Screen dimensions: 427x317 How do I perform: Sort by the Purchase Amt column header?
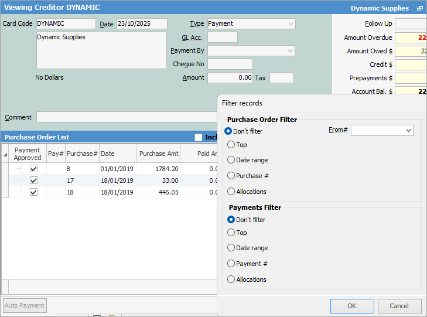158,154
